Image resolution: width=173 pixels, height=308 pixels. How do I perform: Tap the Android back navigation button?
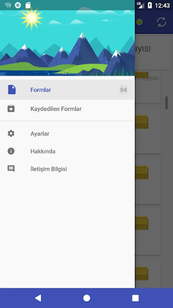pyautogui.click(x=38, y=298)
